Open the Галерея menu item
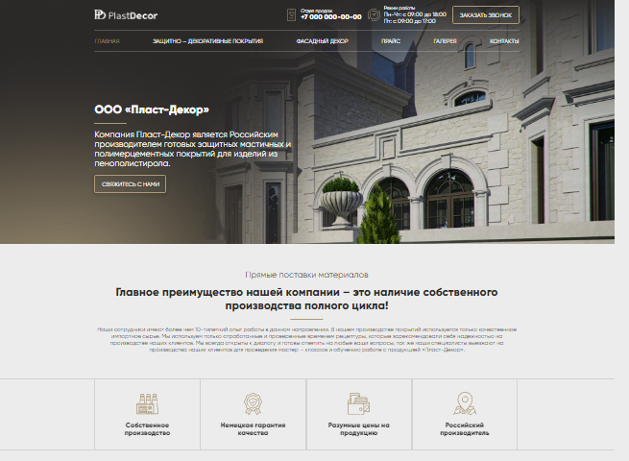Image resolution: width=629 pixels, height=461 pixels. pos(445,41)
